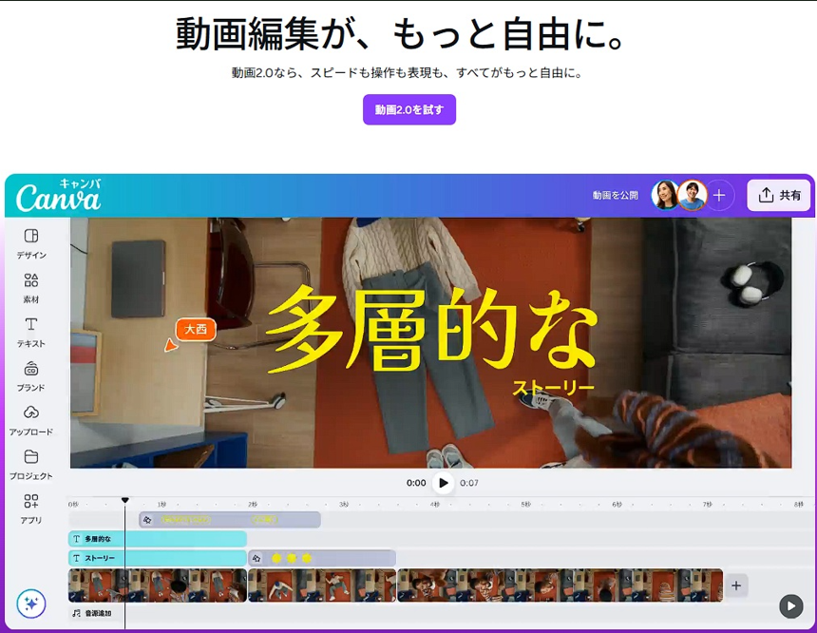The width and height of the screenshot is (817, 633).
Task: Select the first video clip thumbnail
Action: tap(157, 585)
